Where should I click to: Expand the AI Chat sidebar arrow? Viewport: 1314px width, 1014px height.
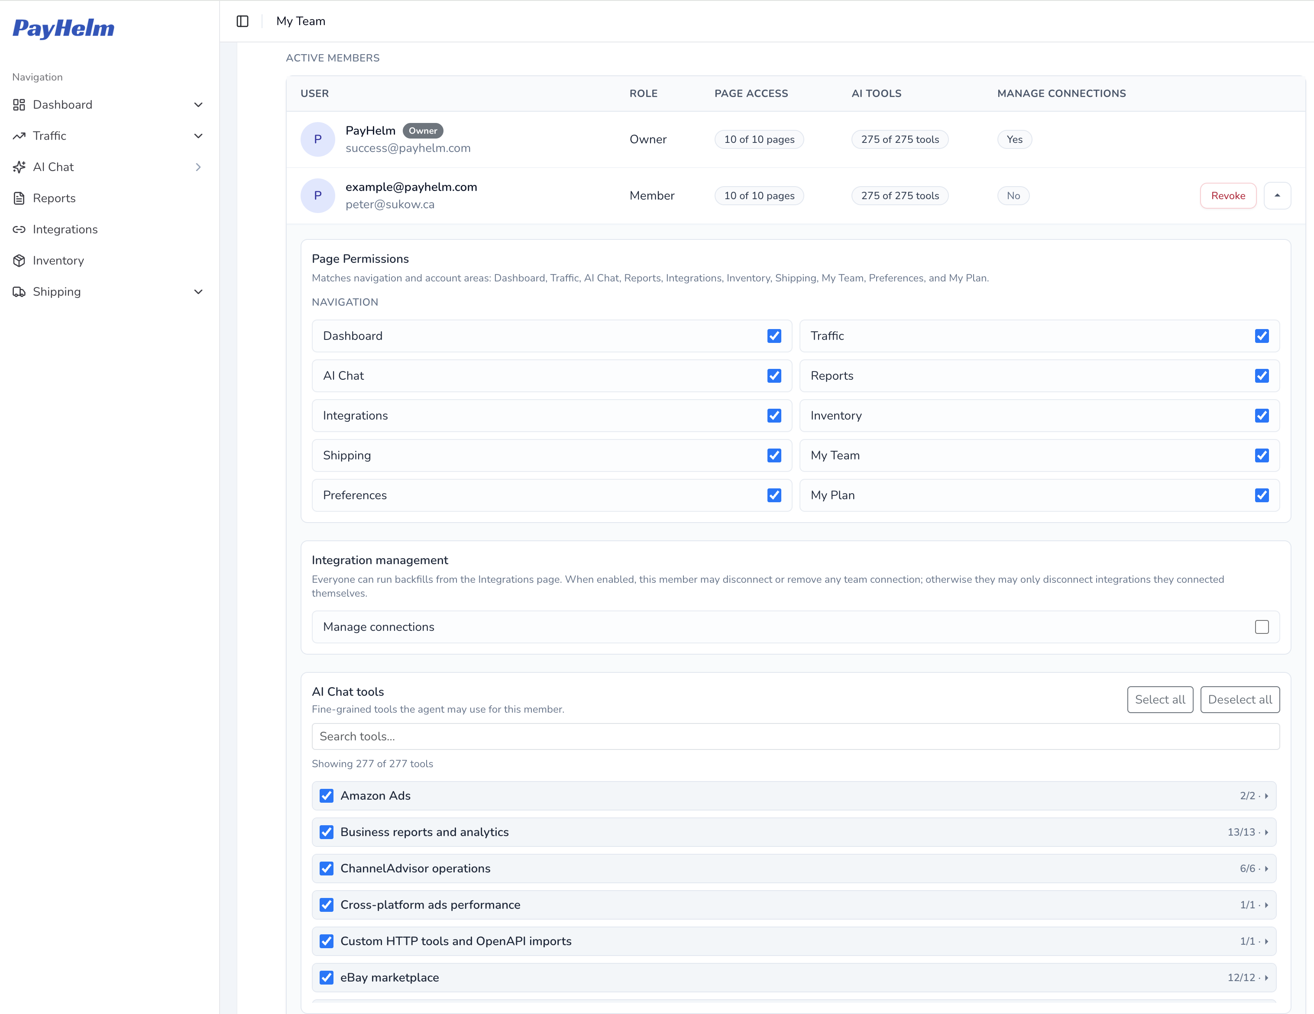point(198,167)
